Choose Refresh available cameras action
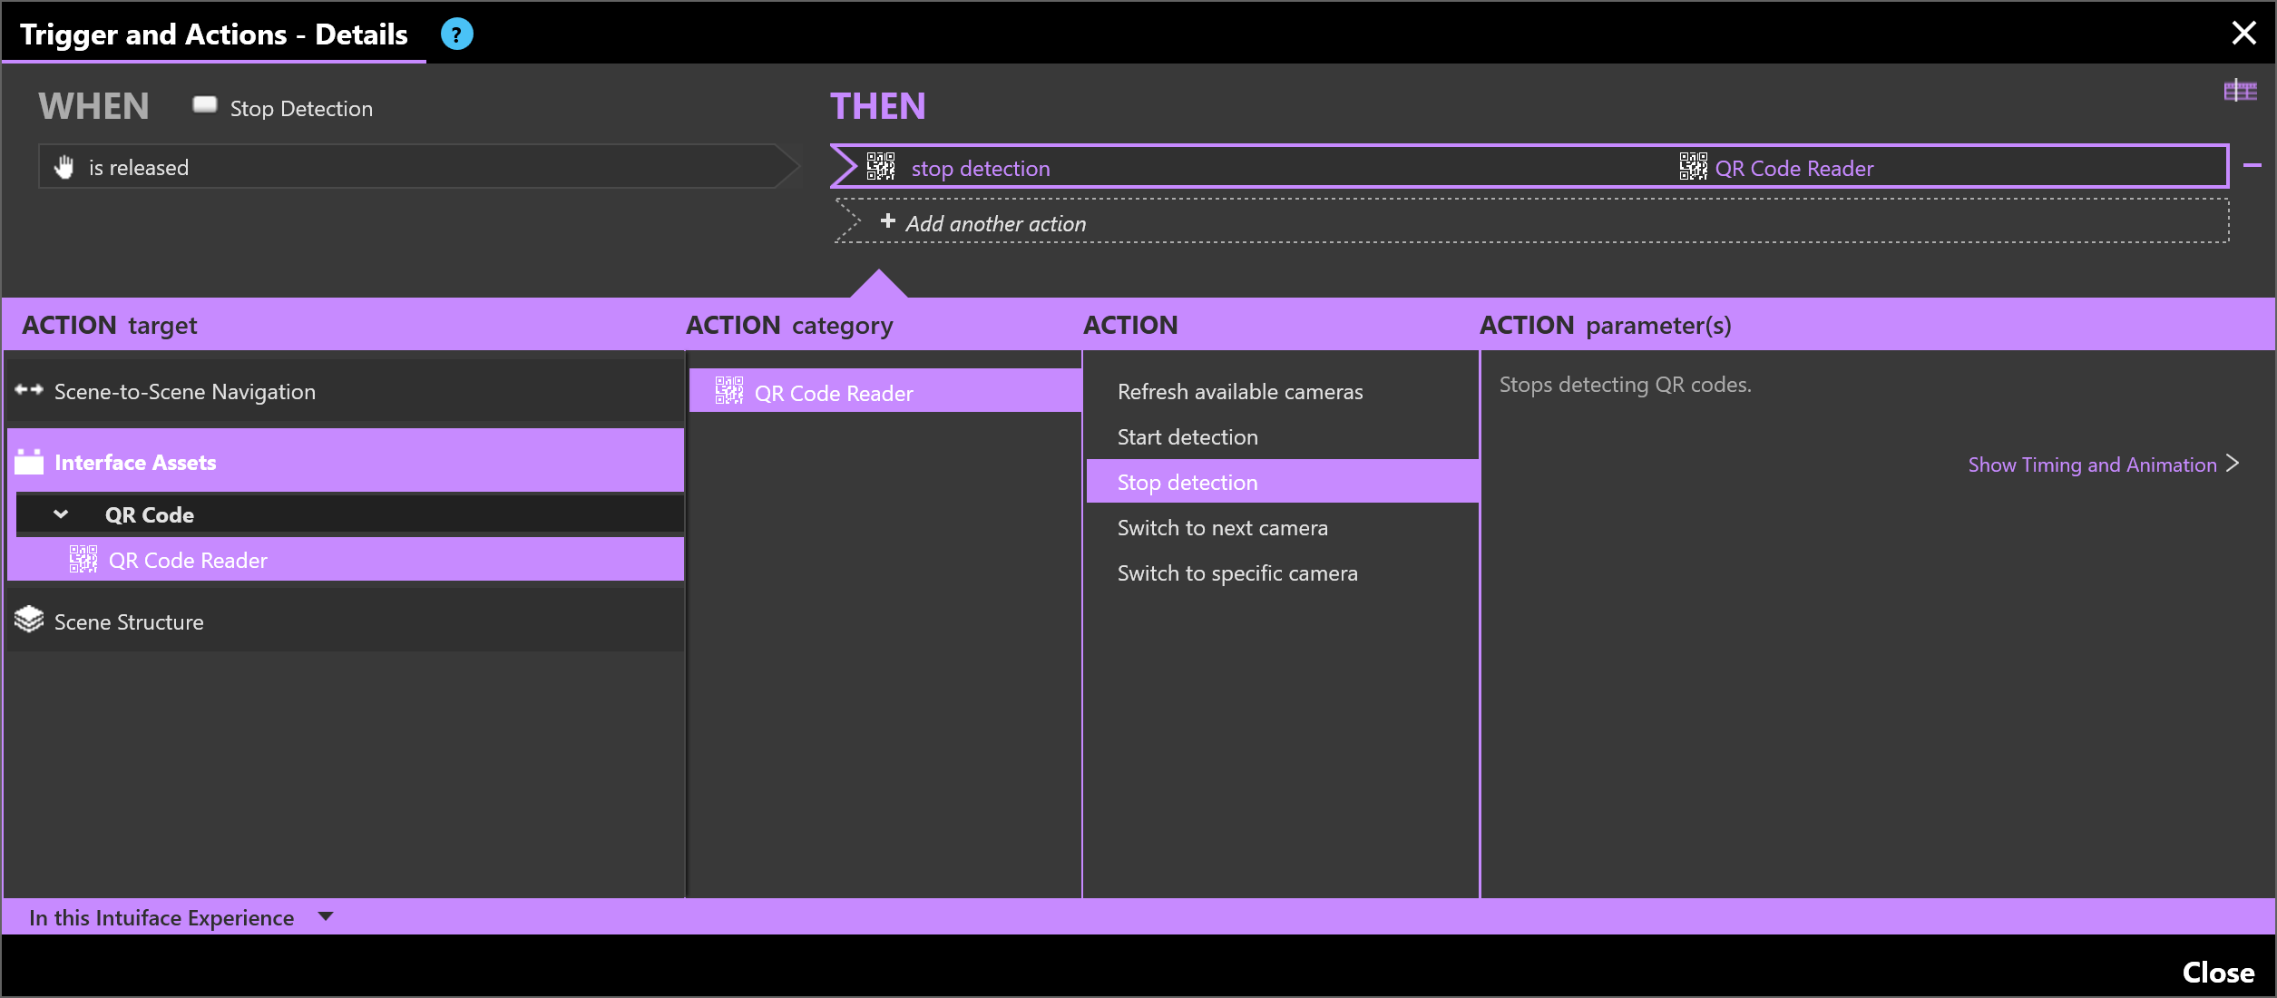2277x998 pixels. pyautogui.click(x=1282, y=391)
